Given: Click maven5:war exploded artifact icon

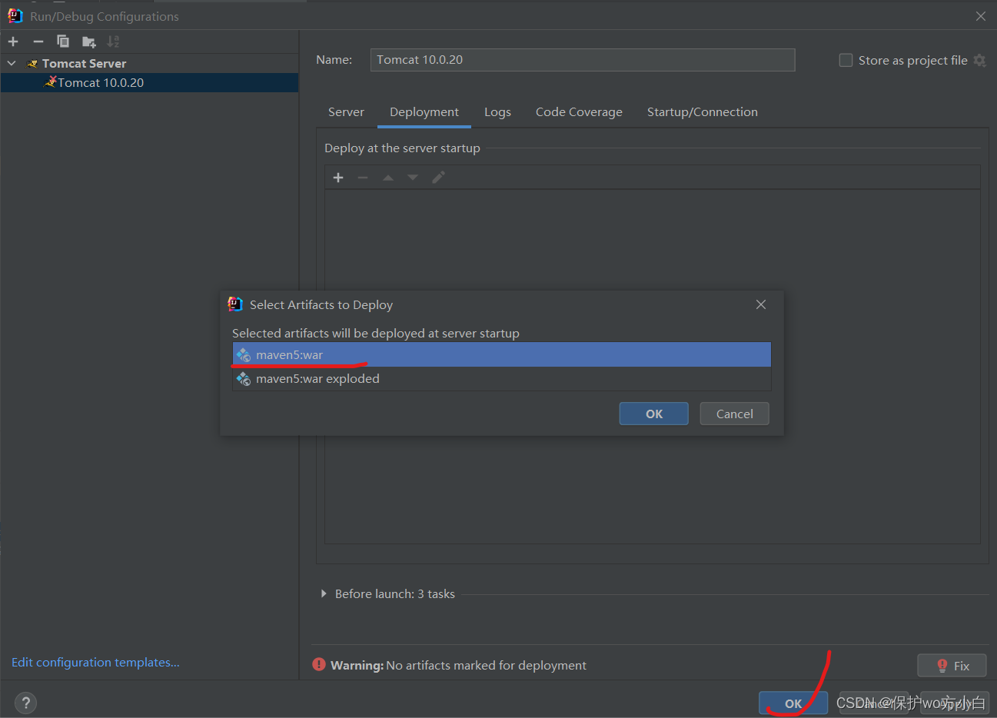Looking at the screenshot, I should pyautogui.click(x=244, y=378).
